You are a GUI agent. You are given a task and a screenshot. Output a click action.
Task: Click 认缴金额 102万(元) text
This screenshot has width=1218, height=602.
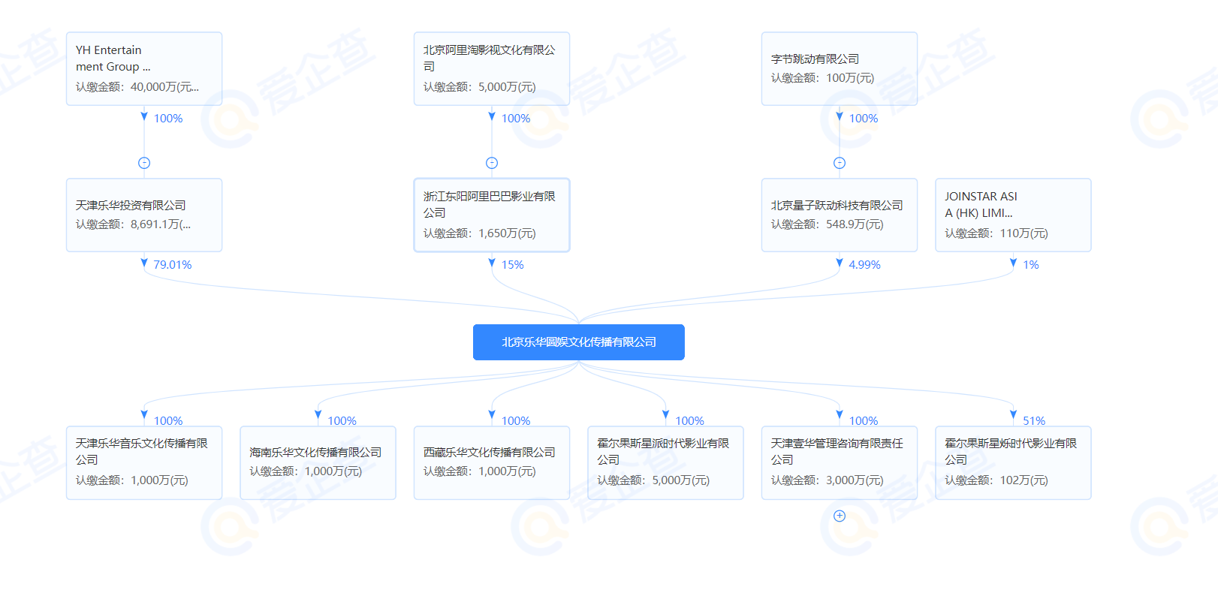coord(996,480)
